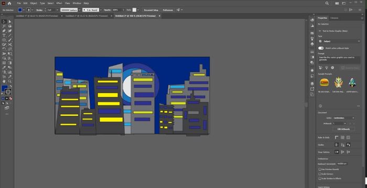Show the rulers in Ruler & Grids
367x188 pixels.
point(337,138)
